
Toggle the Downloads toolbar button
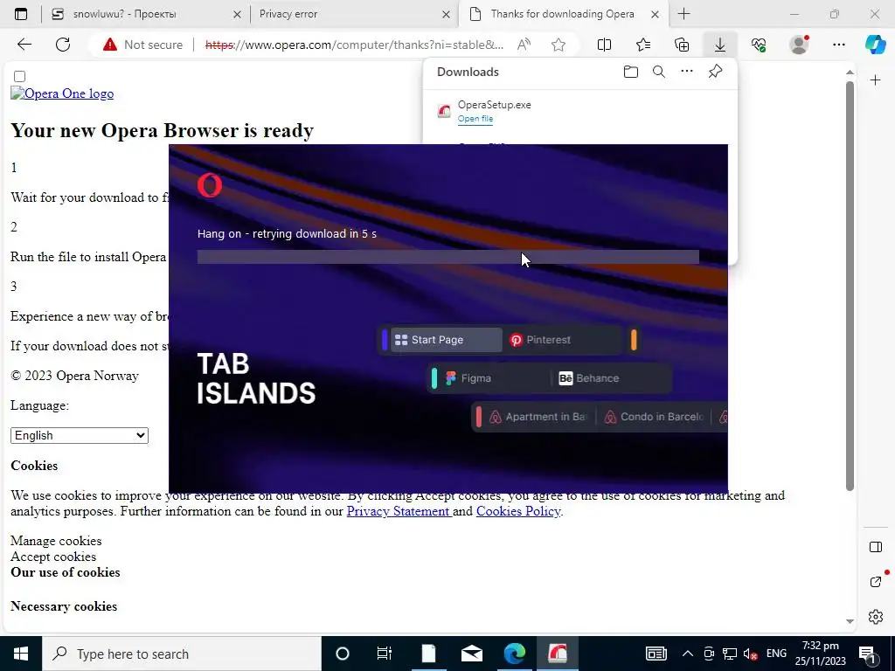coord(720,45)
